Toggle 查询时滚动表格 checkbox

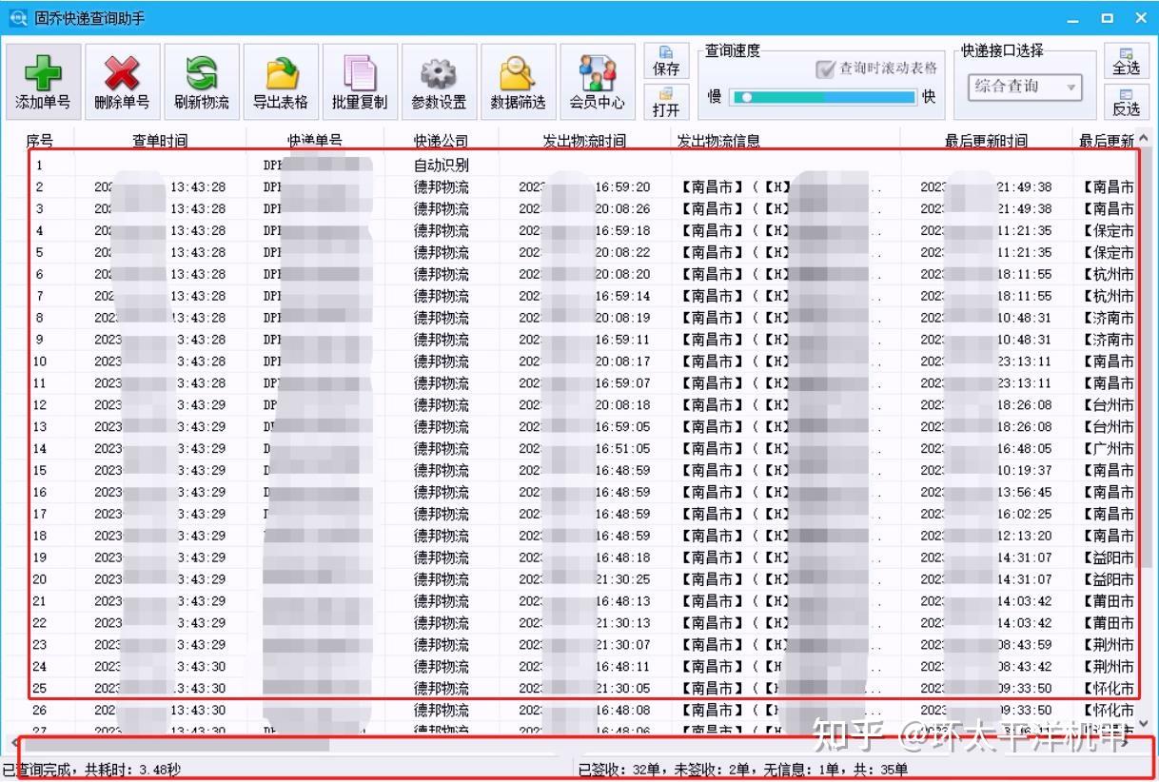click(x=825, y=68)
